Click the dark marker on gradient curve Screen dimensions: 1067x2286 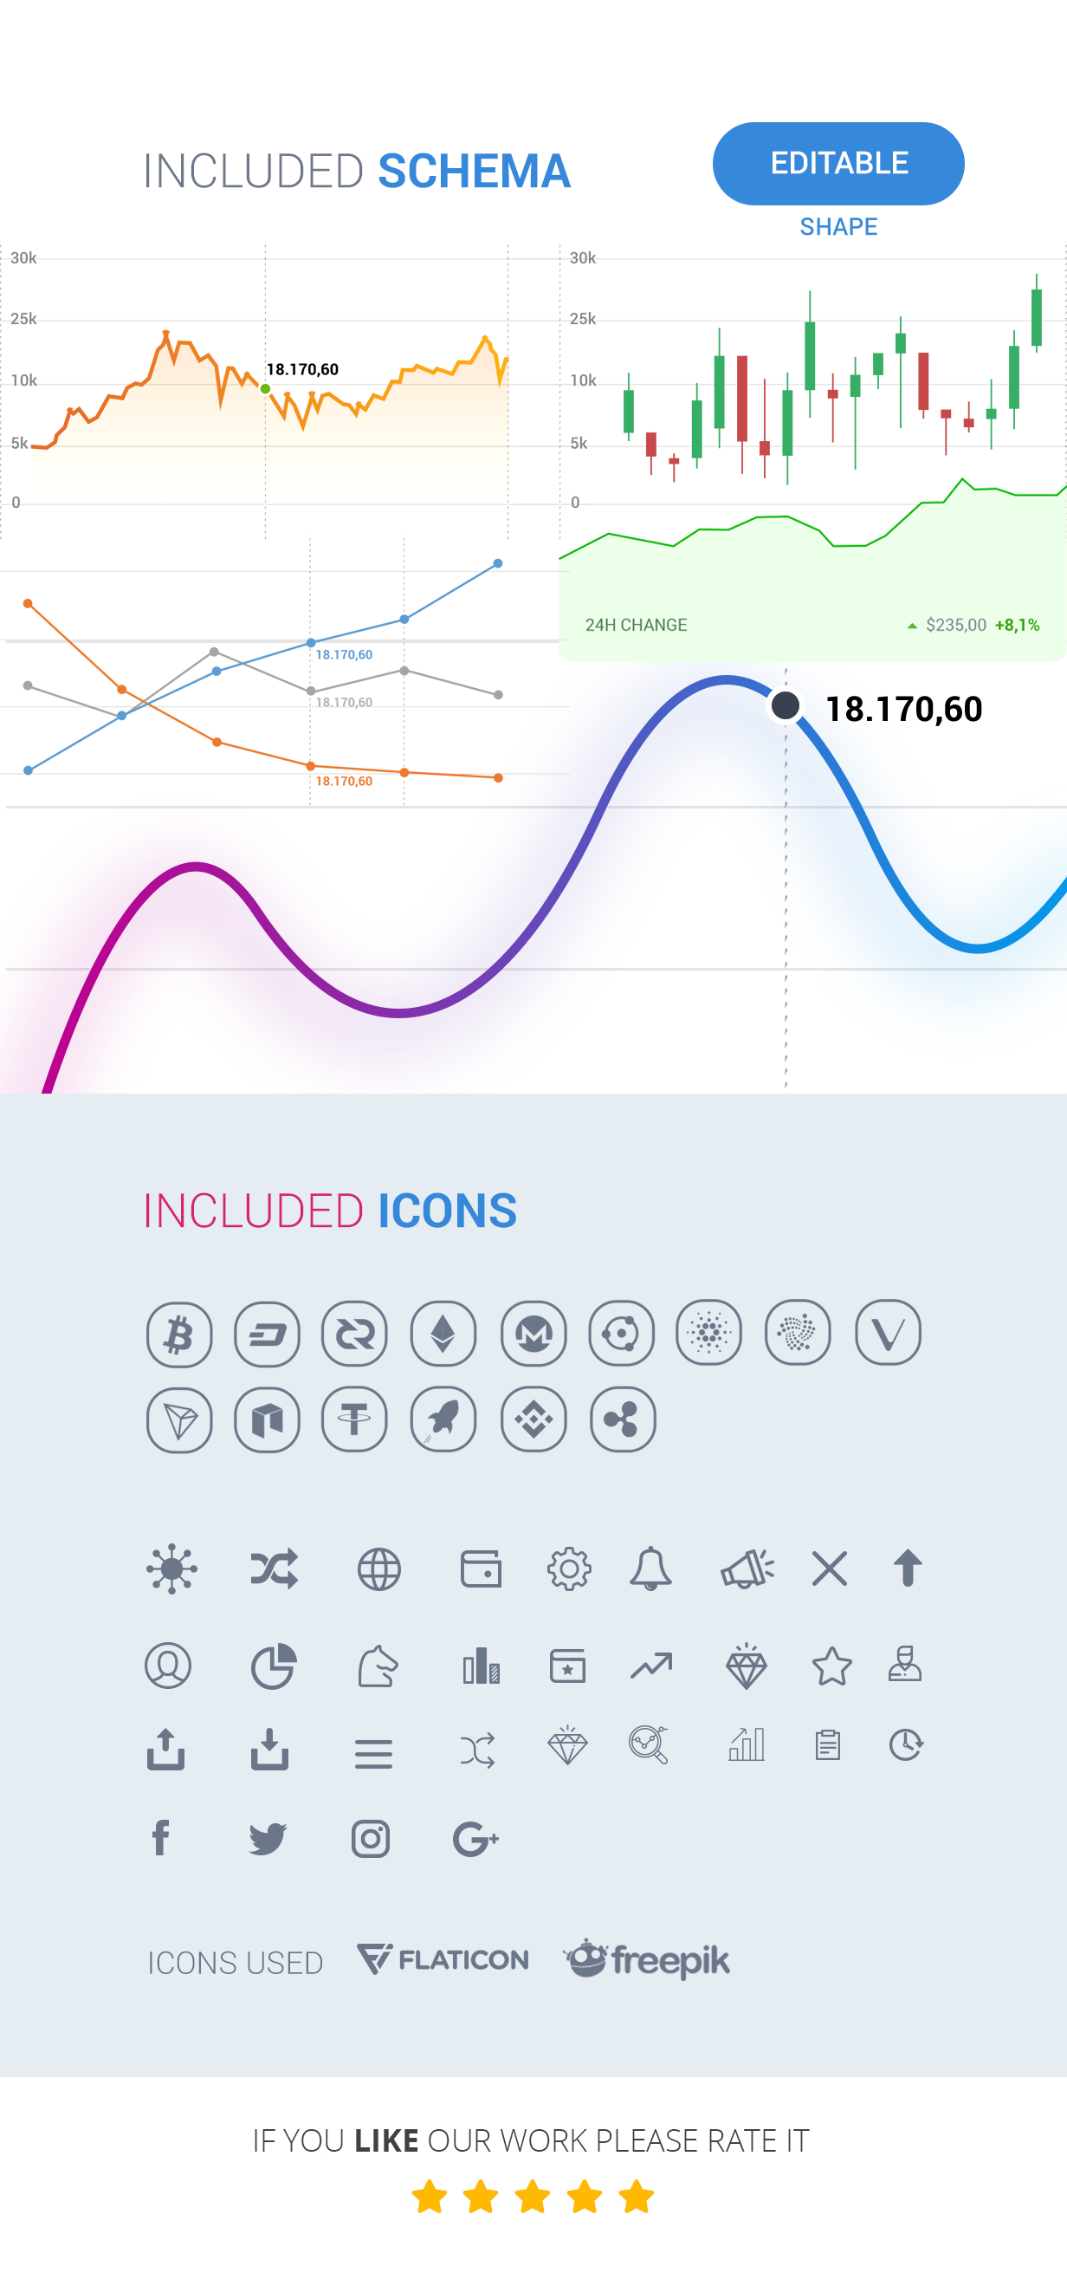785,705
